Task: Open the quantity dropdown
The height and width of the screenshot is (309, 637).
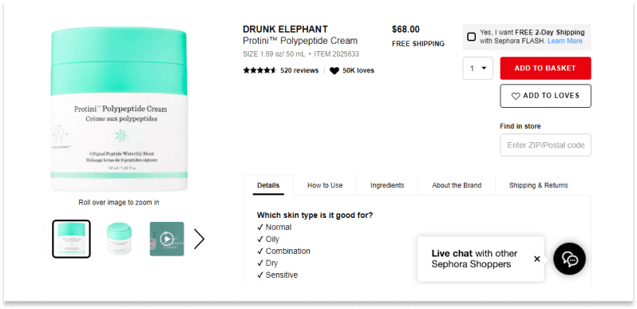Action: click(x=477, y=69)
